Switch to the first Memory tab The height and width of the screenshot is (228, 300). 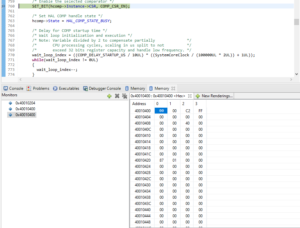click(x=135, y=88)
